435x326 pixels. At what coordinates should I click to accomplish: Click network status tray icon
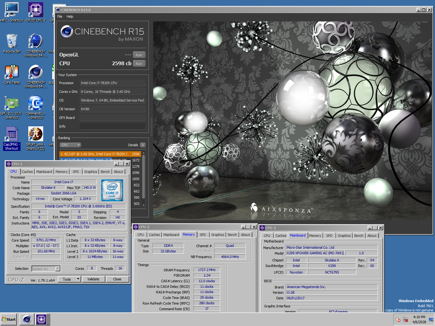click(x=405, y=319)
